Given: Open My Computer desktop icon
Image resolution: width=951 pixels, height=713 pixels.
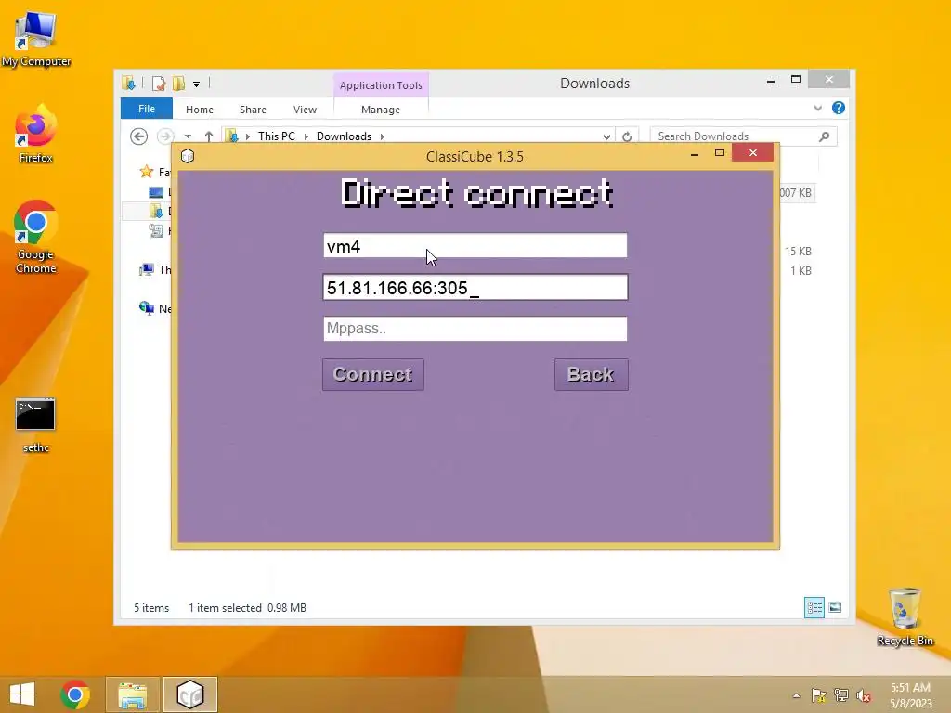Looking at the screenshot, I should click(x=36, y=39).
